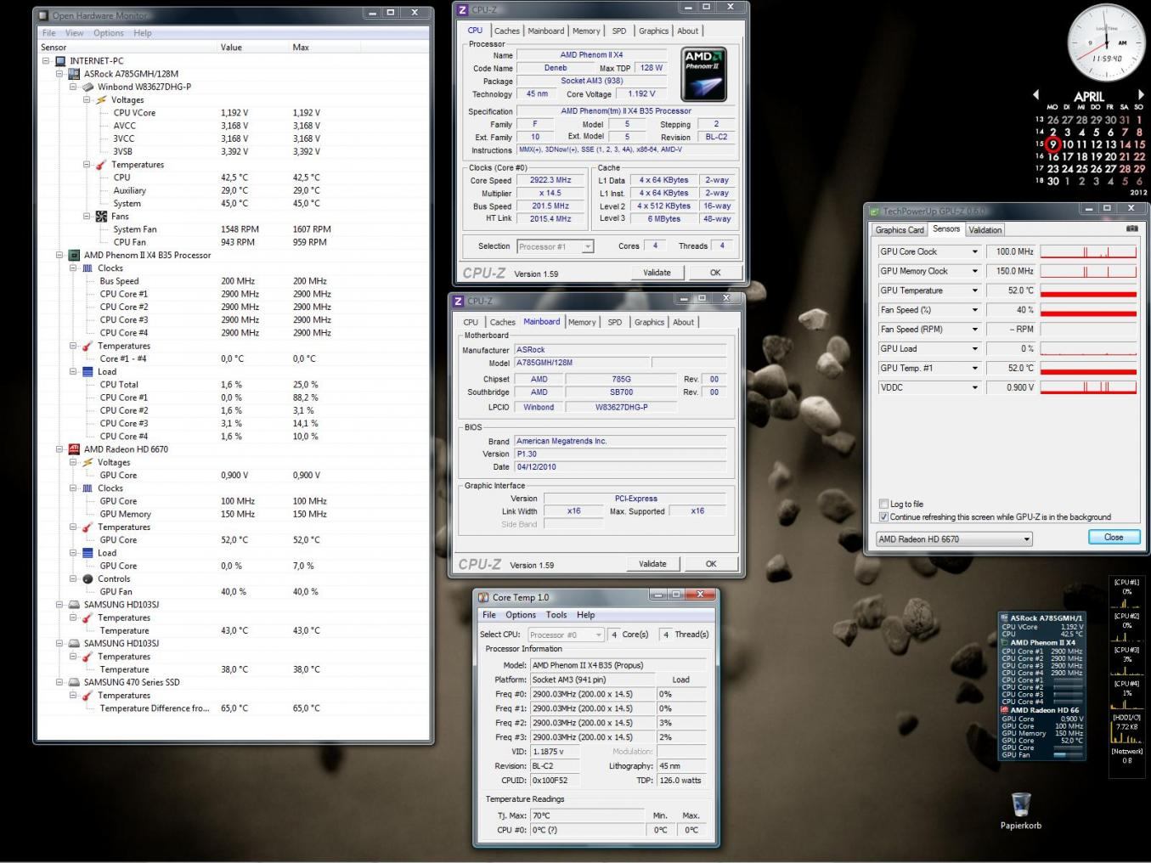Click the GPU Core Clock history graph
Screen dimensions: 1151x863
pyautogui.click(x=1088, y=251)
